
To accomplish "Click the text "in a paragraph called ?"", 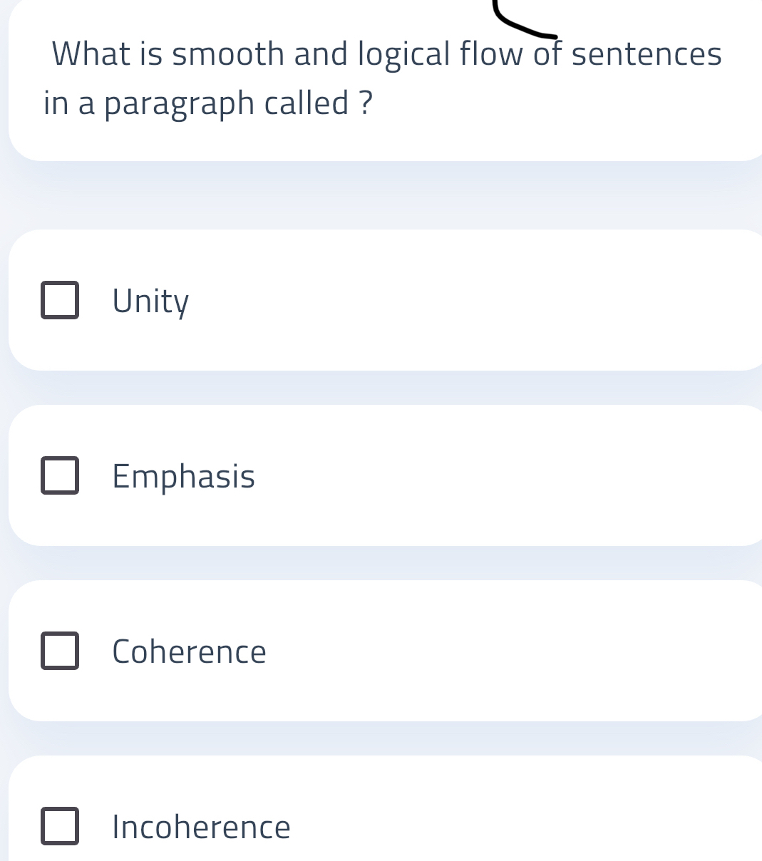I will (x=208, y=103).
